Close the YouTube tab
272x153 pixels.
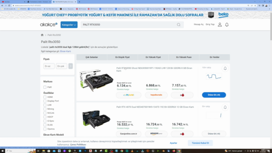click(x=25, y=2)
